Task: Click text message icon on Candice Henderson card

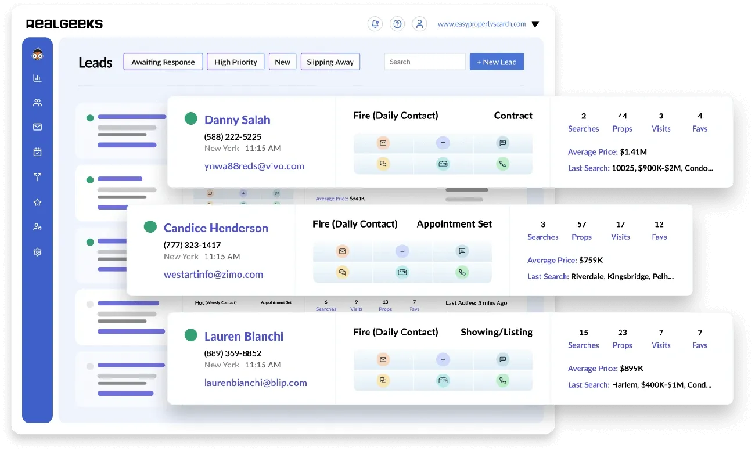Action: pos(462,251)
